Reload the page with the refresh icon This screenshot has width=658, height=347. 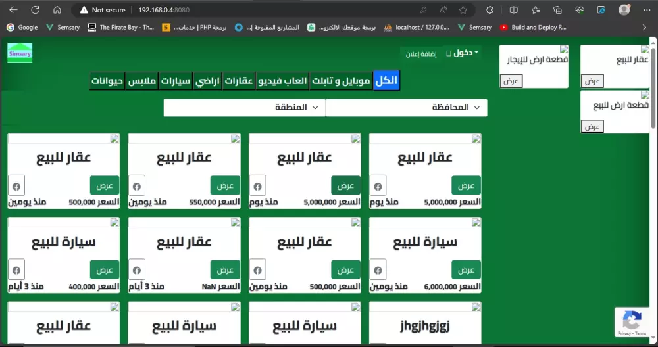pos(36,10)
